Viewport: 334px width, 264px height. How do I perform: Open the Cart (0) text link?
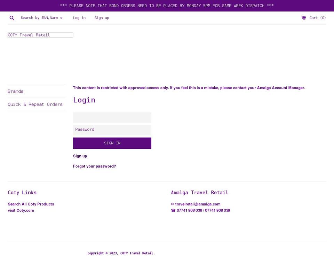[317, 18]
